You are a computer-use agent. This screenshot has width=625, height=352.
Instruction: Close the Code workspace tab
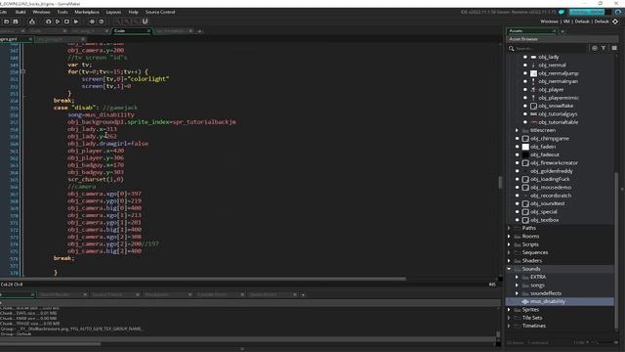149,30
